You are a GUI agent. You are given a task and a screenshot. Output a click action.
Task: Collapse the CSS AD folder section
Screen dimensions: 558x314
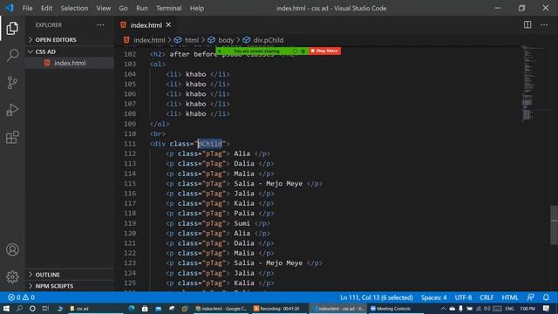tap(70, 51)
